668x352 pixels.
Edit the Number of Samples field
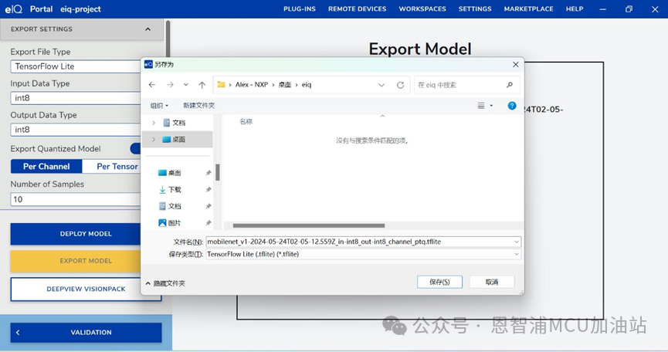point(76,199)
